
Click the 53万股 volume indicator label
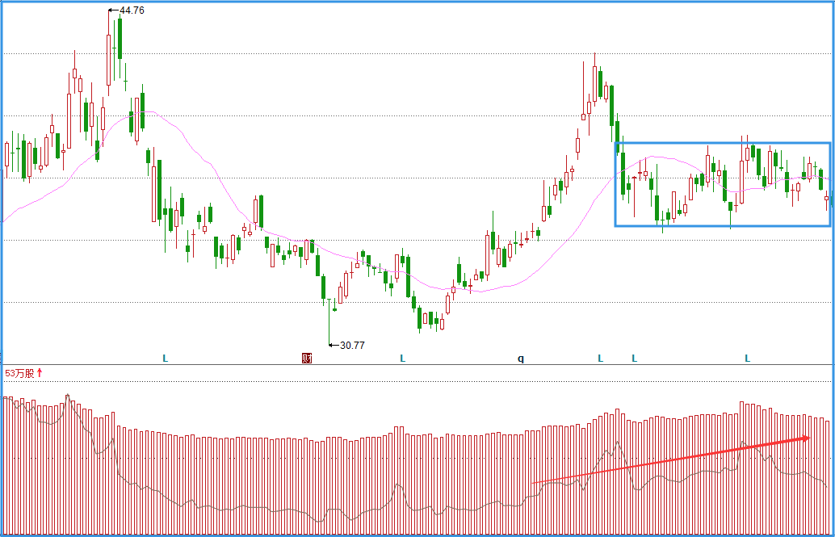pos(19,373)
